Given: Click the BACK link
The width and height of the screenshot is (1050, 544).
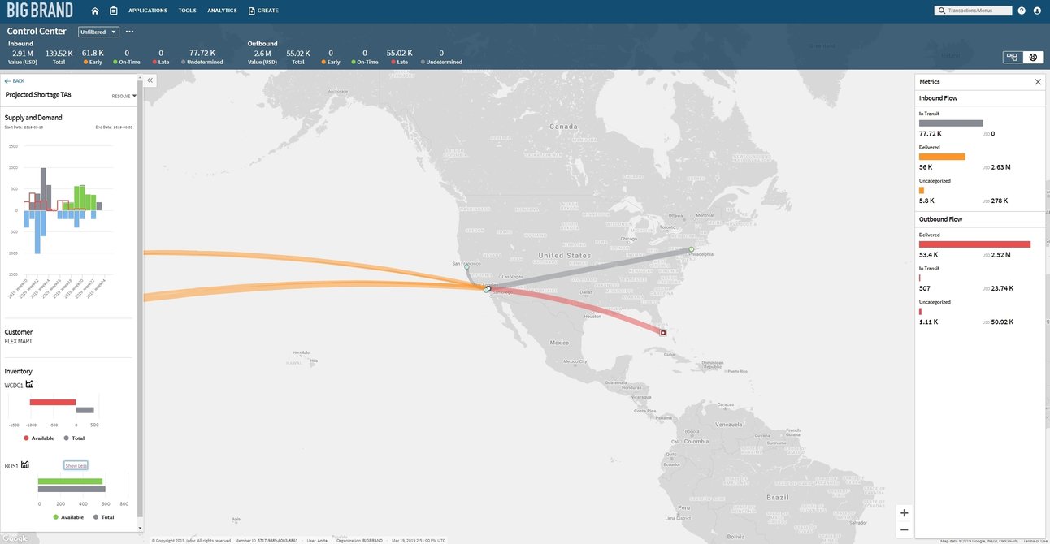Looking at the screenshot, I should click(x=15, y=80).
